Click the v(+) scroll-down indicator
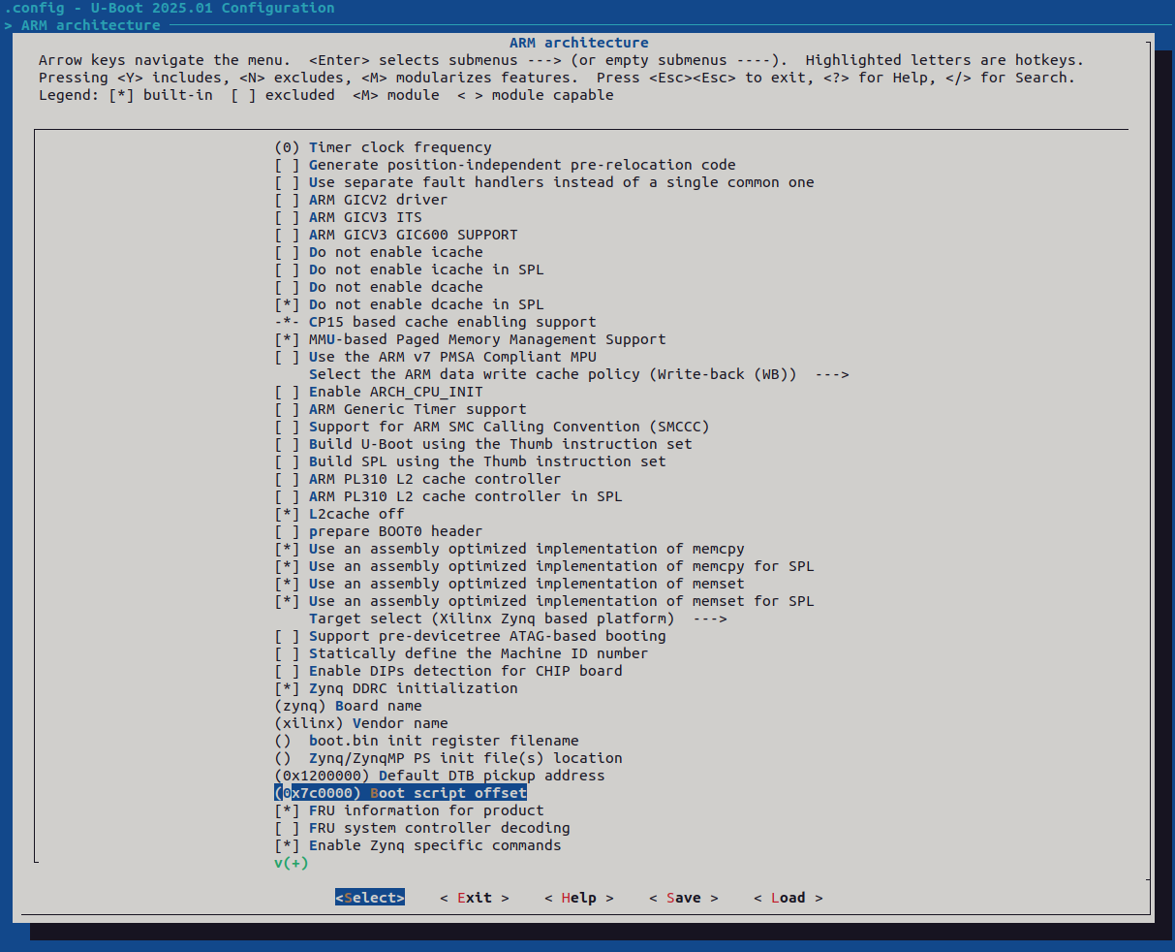 click(x=291, y=863)
